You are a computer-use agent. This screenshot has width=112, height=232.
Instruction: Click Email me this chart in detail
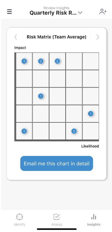click(x=56, y=163)
